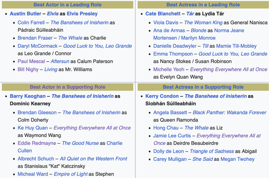Open the Mamie Till-Mobley link
The image size is (269, 178).
pyautogui.click(x=236, y=46)
